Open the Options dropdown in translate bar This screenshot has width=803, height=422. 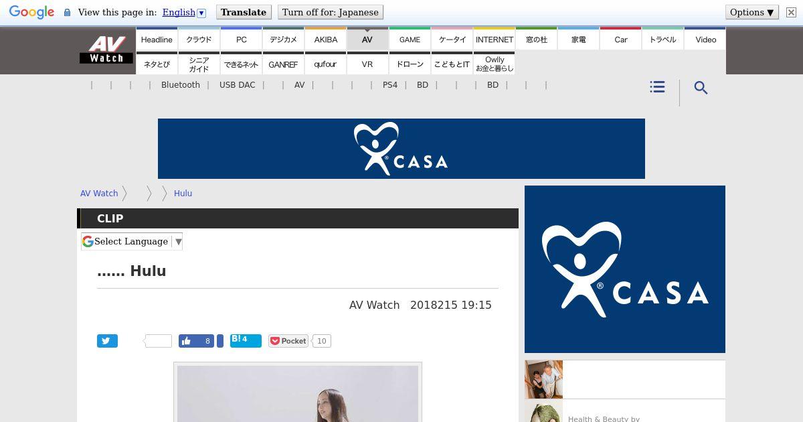(x=752, y=12)
